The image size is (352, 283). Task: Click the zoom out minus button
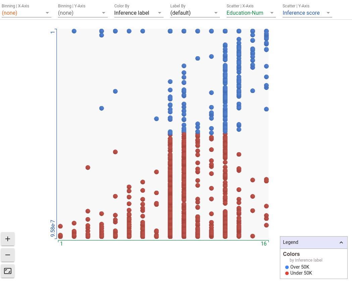(8, 255)
